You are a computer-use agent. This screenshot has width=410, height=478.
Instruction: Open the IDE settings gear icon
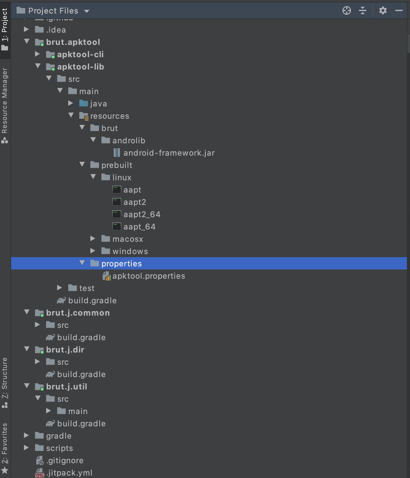click(x=383, y=10)
